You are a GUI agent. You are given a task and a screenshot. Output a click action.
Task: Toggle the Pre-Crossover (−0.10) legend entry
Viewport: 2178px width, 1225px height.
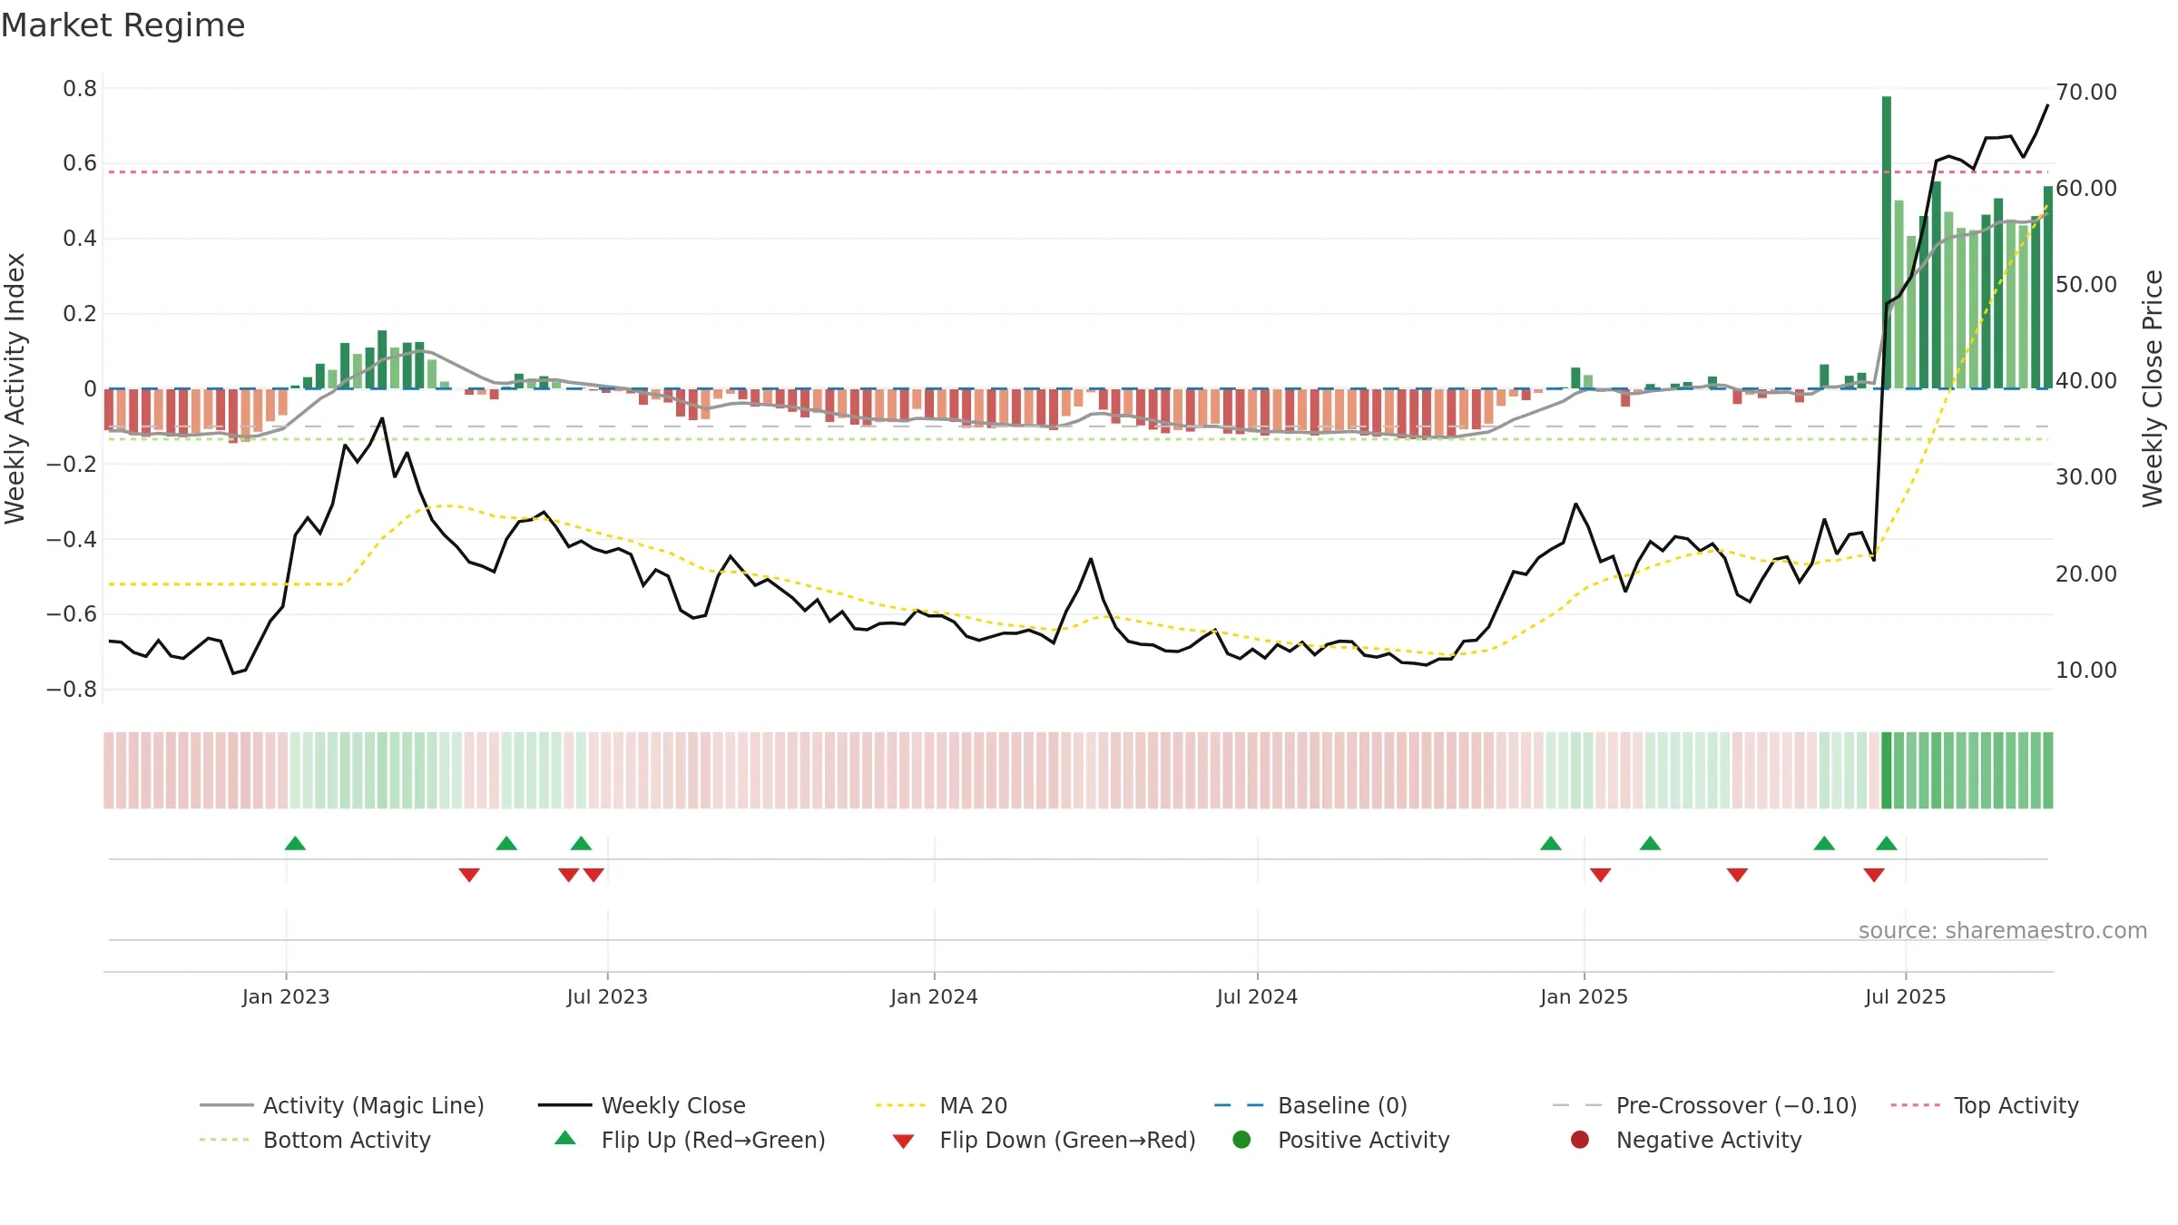point(1704,1105)
